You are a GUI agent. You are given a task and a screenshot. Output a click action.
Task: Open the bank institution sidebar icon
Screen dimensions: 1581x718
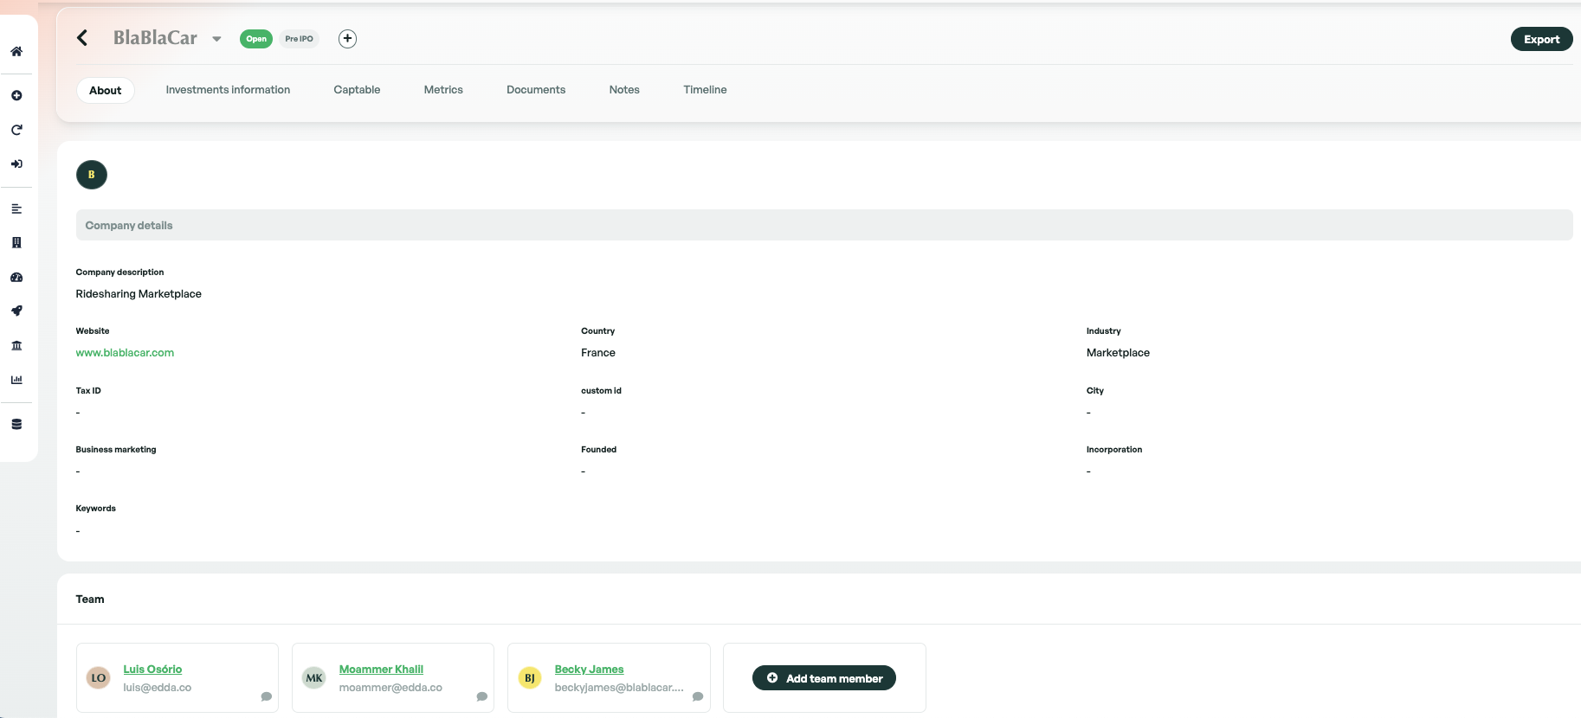[x=16, y=345]
